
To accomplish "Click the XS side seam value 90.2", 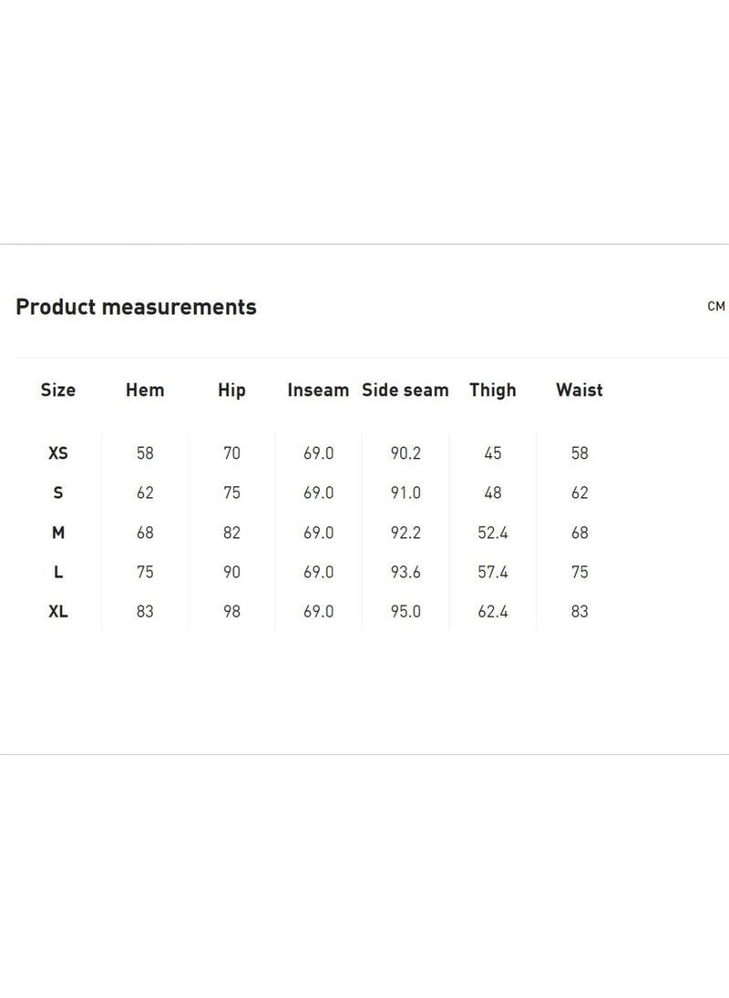I will [406, 453].
